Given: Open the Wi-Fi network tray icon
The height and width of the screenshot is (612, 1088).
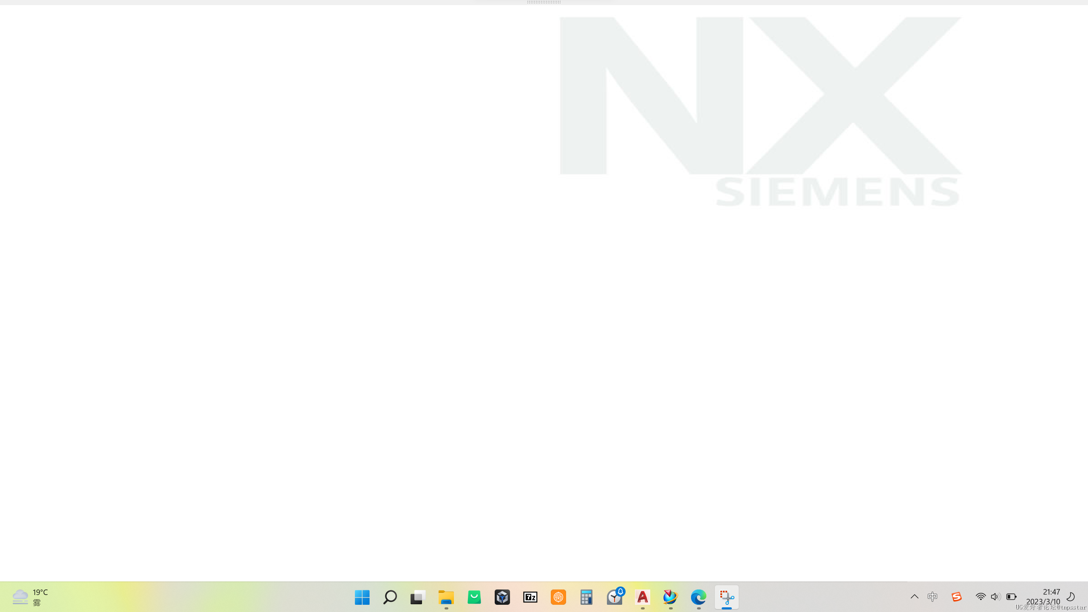Looking at the screenshot, I should pos(980,597).
